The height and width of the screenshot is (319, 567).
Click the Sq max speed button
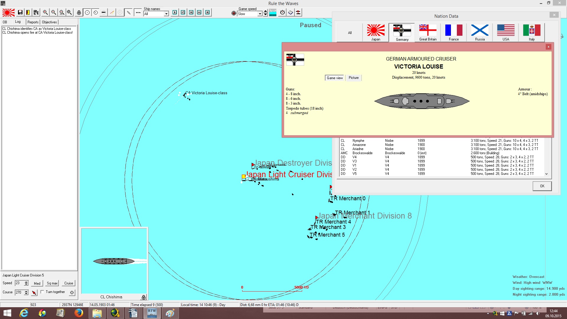tap(52, 283)
